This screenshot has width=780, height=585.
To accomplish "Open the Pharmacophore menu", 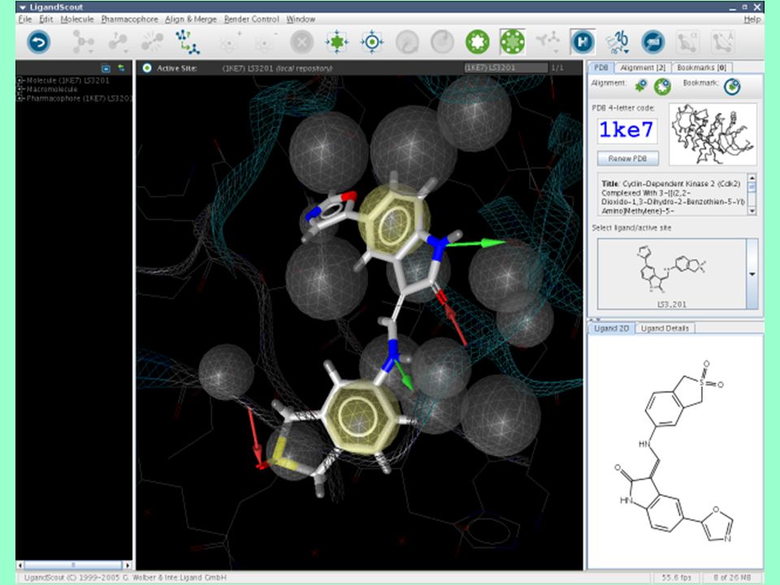I will pos(129,19).
